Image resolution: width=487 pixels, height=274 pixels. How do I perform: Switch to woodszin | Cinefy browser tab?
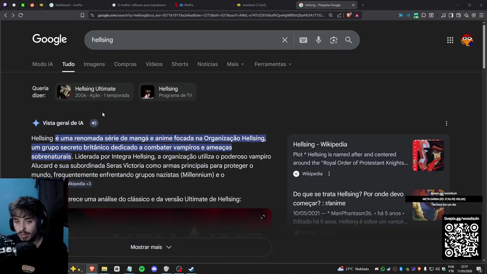(263, 5)
